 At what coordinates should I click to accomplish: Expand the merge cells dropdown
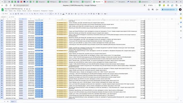73,14
